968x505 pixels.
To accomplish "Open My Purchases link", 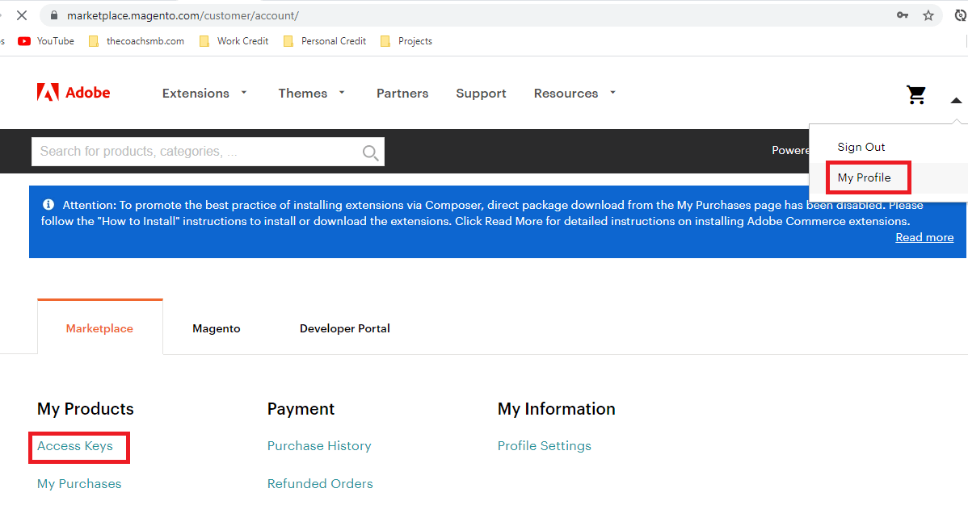I will (x=79, y=484).
